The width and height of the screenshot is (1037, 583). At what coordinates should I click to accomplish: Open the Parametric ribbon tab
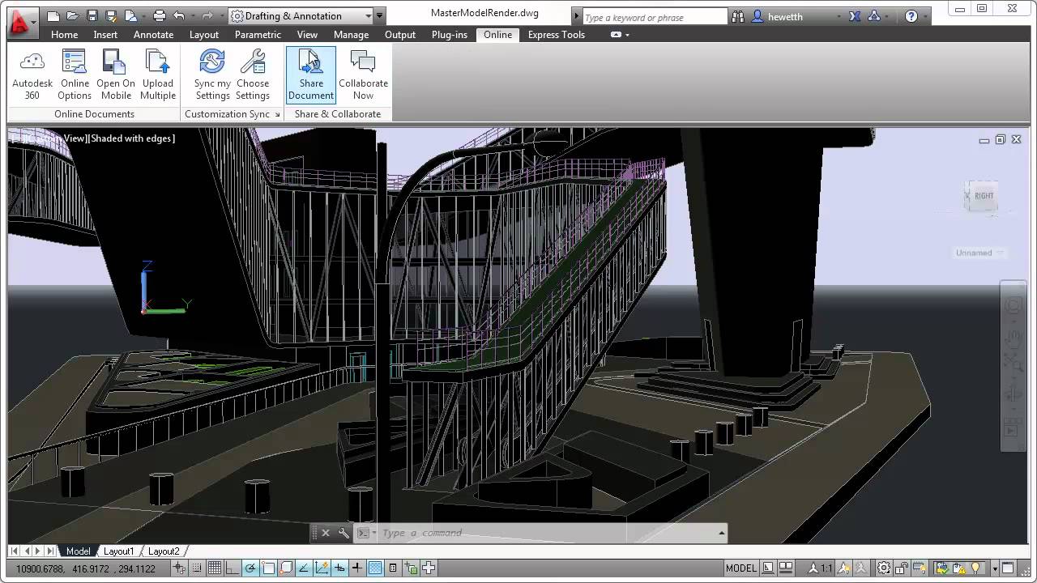(258, 35)
